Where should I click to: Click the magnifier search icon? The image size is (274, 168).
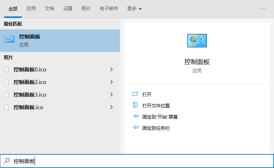[7, 161]
